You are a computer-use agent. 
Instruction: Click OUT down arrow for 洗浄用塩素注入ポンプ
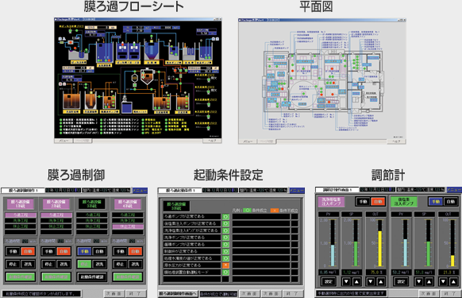(371, 281)
